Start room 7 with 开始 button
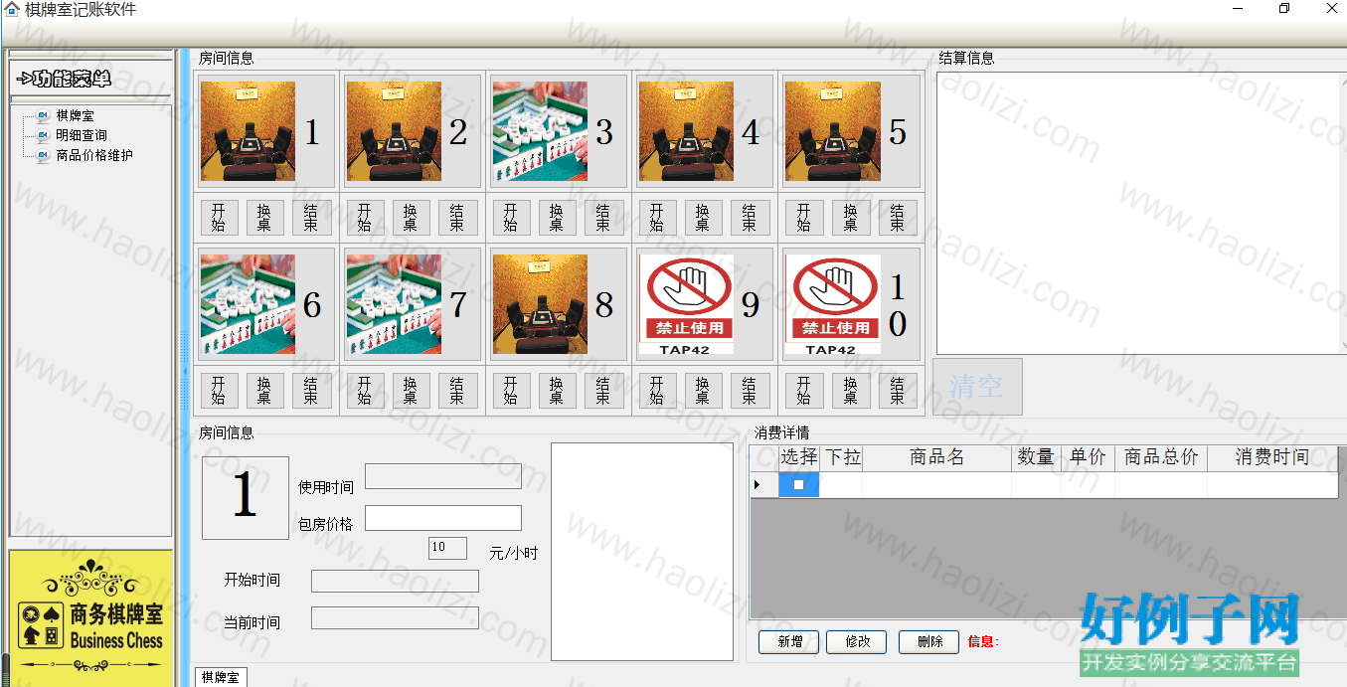Viewport: 1347px width, 687px height. click(x=365, y=391)
